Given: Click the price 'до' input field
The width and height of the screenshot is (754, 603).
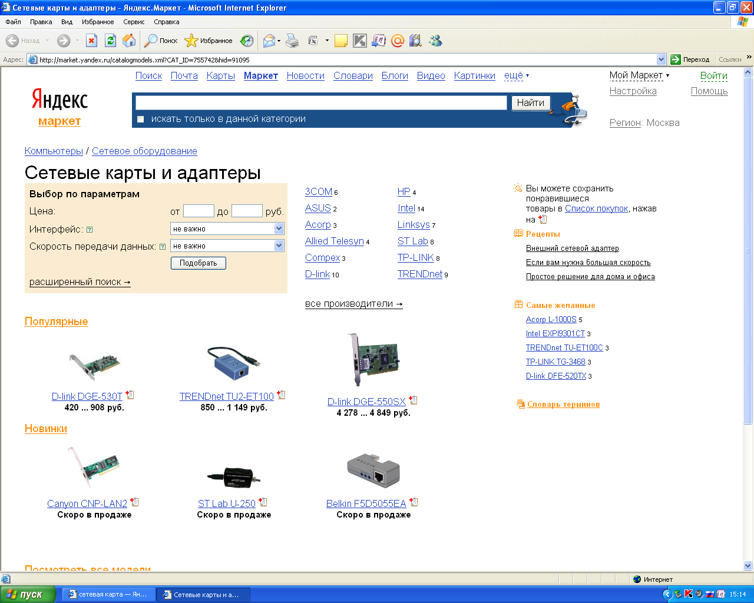Looking at the screenshot, I should tap(247, 211).
